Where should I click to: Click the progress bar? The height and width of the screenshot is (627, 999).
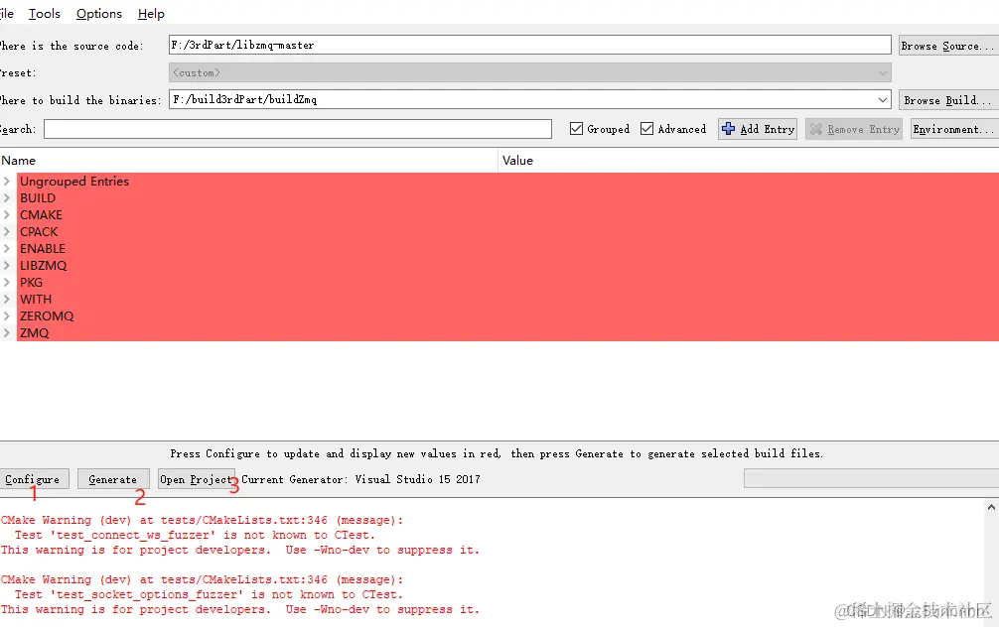pyautogui.click(x=871, y=479)
